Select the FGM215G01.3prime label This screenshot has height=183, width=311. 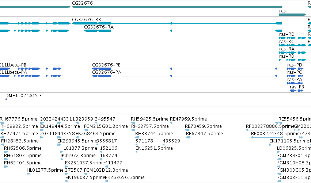click(x=106, y=126)
